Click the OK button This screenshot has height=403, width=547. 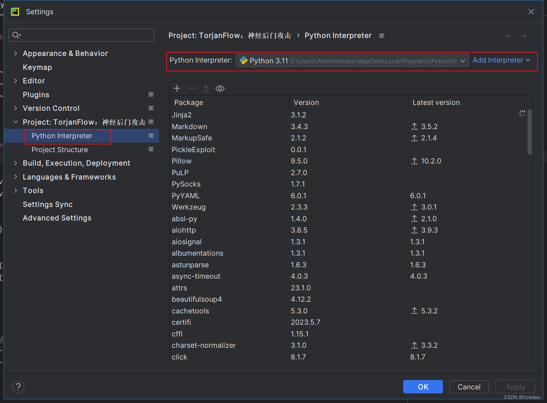(423, 387)
